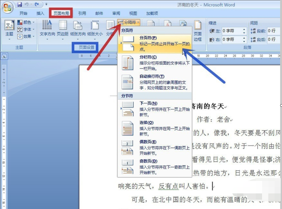
Task: Switch to the 审阅 tab
Action: pos(116,13)
